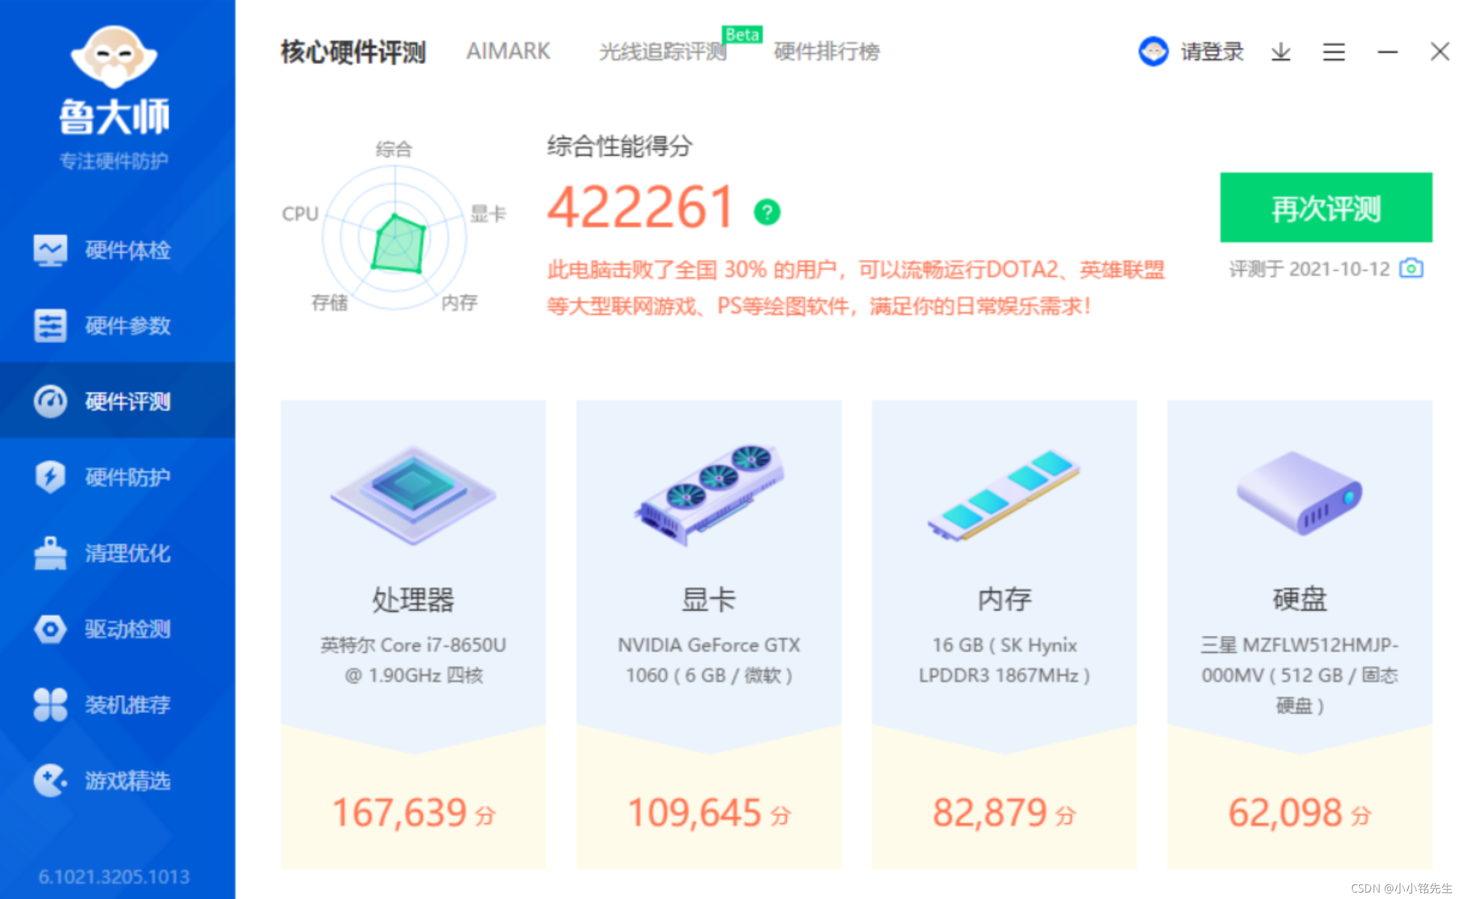The image size is (1461, 899).
Task: Switch to 光线追踪评测 Beta tab
Action: point(662,52)
